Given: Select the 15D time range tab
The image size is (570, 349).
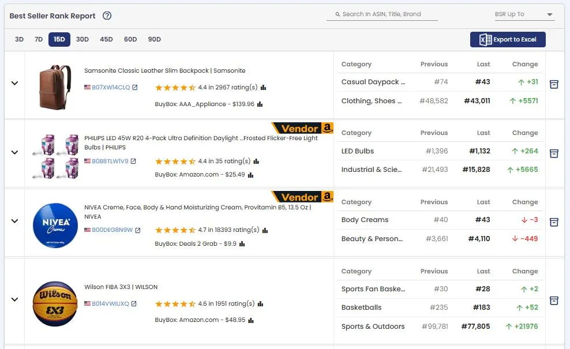Looking at the screenshot, I should pos(59,39).
